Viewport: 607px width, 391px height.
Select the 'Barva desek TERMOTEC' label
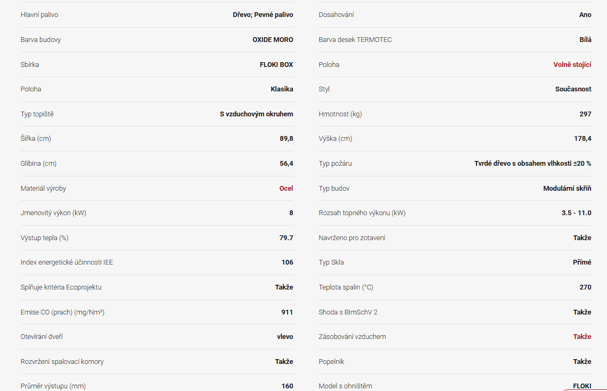(355, 40)
